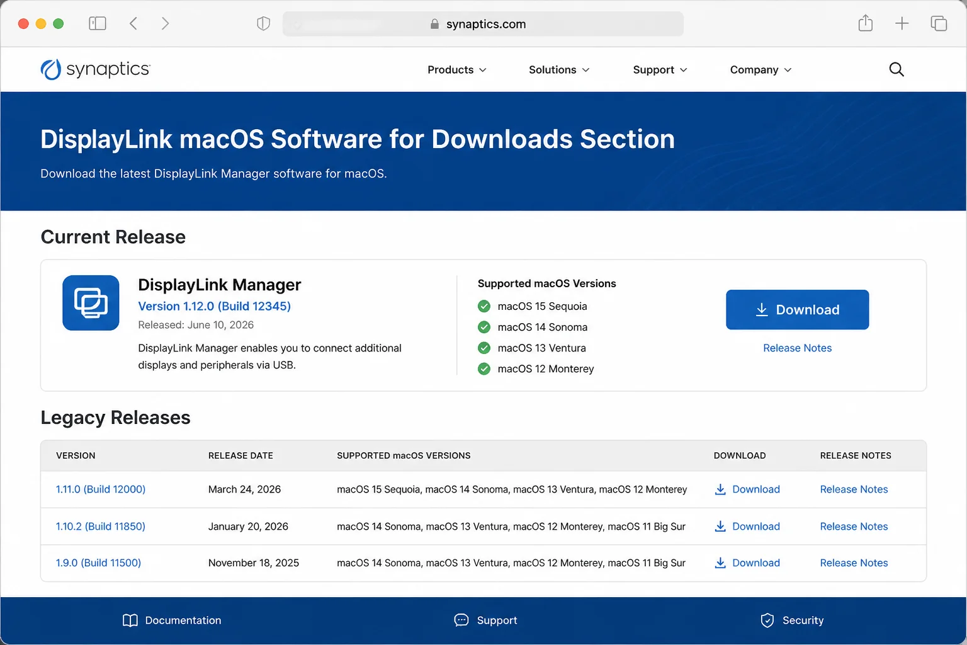Click the synaptics.com address bar

[483, 24]
